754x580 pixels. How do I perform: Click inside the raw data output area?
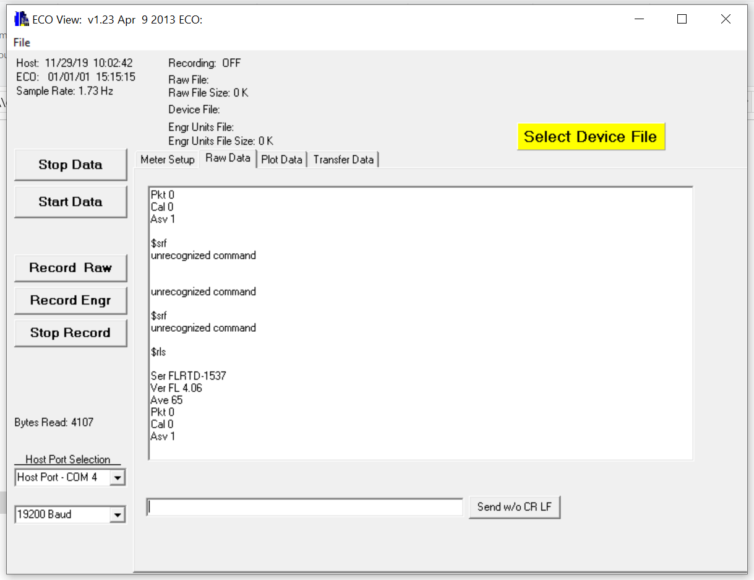pos(421,322)
